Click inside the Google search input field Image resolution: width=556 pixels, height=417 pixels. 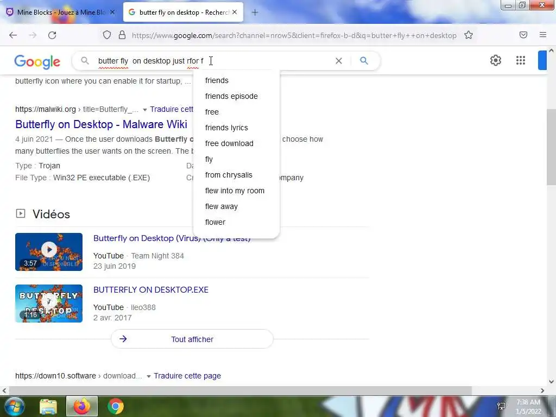[x=213, y=61]
